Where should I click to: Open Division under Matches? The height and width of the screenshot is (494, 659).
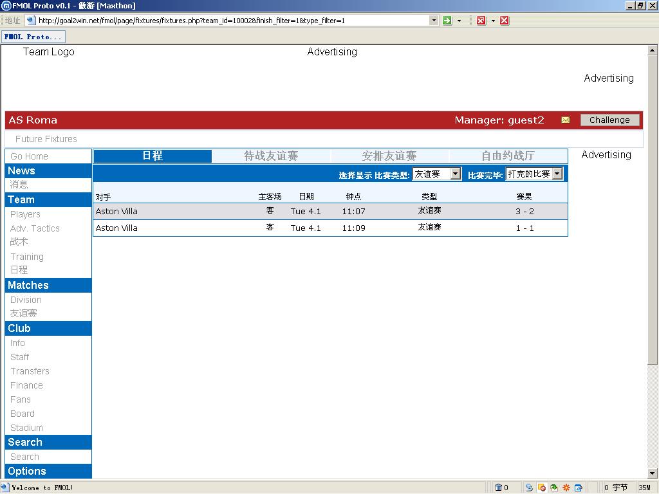(26, 300)
